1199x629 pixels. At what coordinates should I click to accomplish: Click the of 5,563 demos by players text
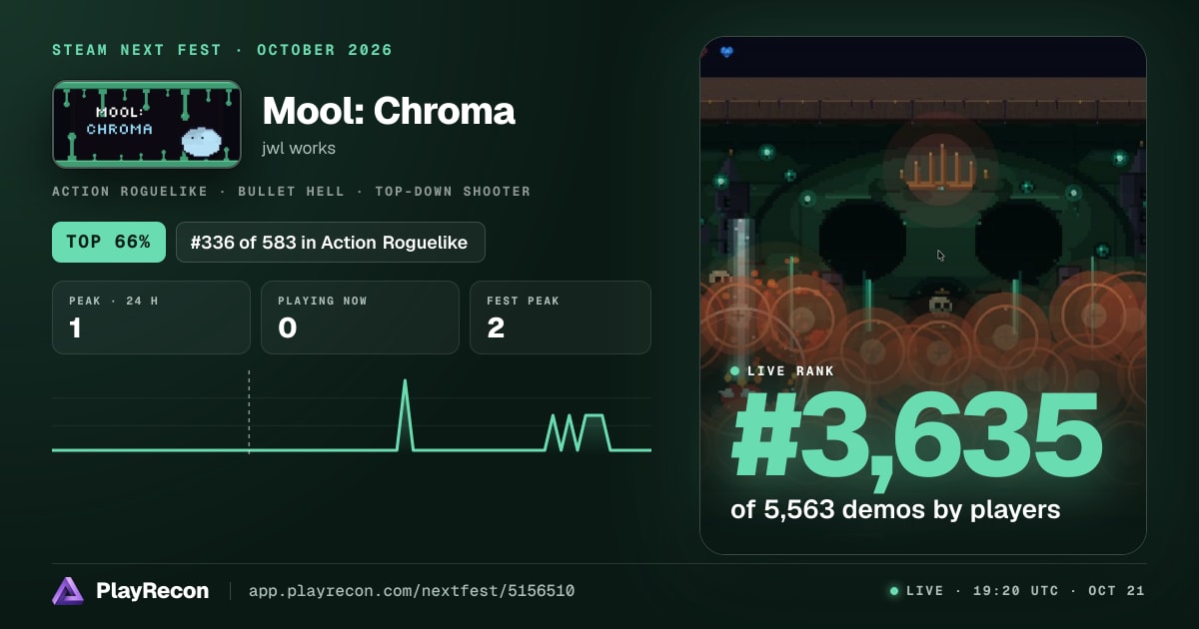pos(895,509)
